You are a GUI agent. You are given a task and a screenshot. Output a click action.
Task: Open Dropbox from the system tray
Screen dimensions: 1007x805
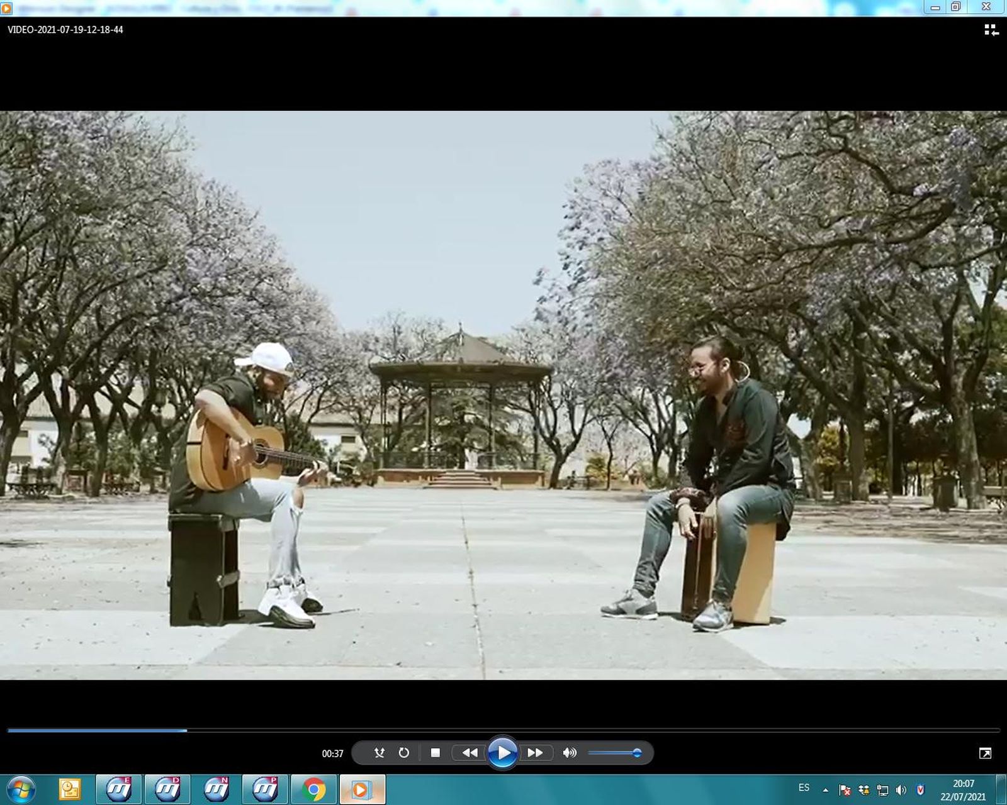tap(865, 790)
